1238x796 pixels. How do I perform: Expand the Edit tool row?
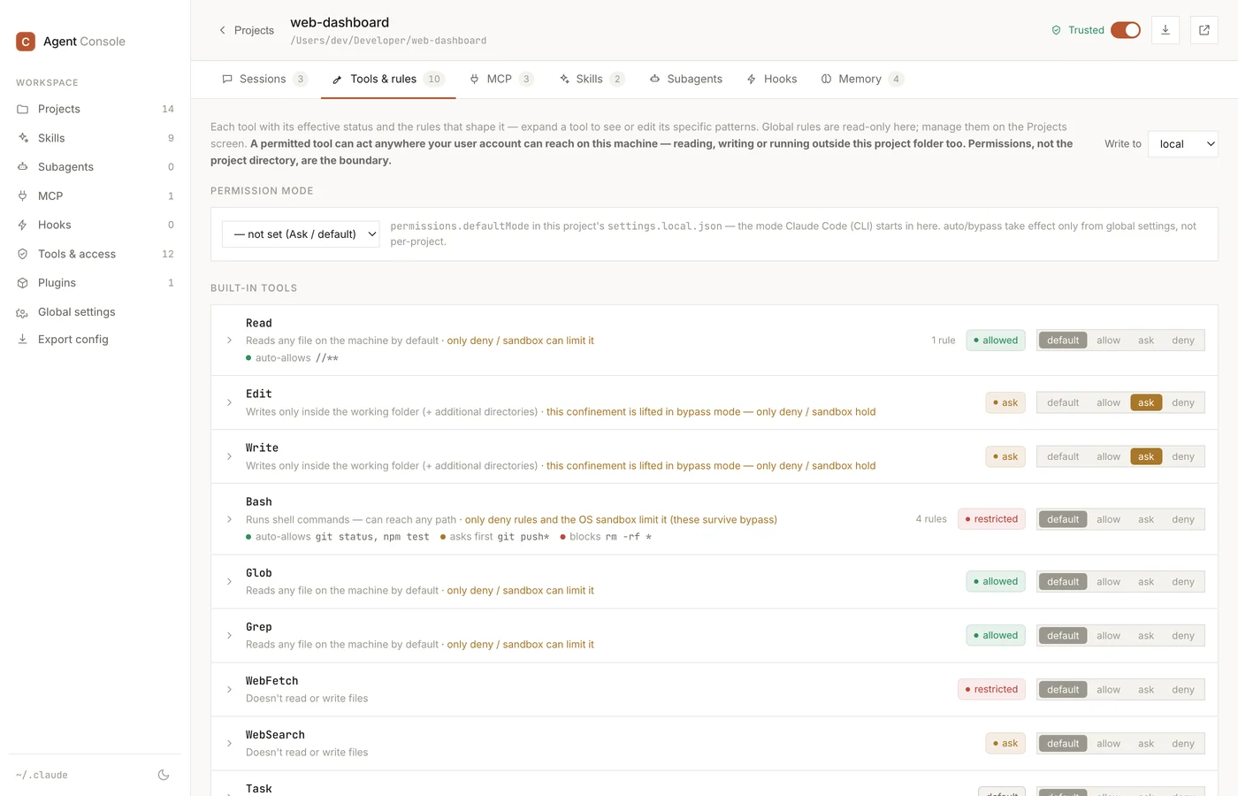click(229, 403)
